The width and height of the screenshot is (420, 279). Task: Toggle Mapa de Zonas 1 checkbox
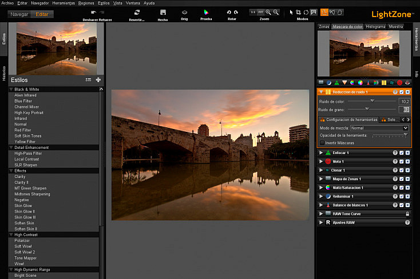(x=402, y=179)
